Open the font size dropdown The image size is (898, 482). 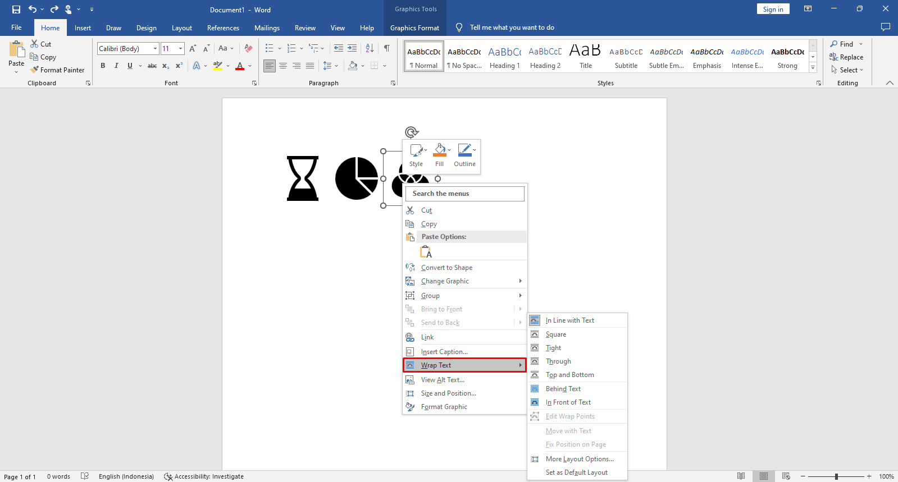(x=180, y=49)
